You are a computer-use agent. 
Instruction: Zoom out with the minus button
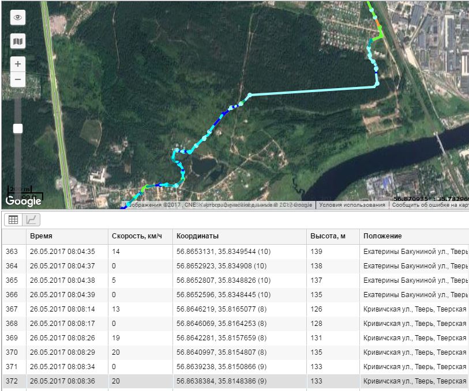[x=18, y=79]
